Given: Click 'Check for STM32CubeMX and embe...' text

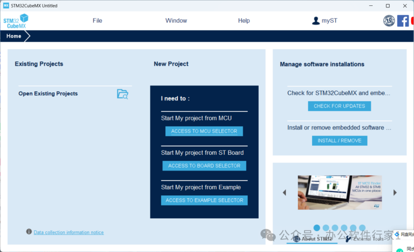Looking at the screenshot, I should point(339,93).
